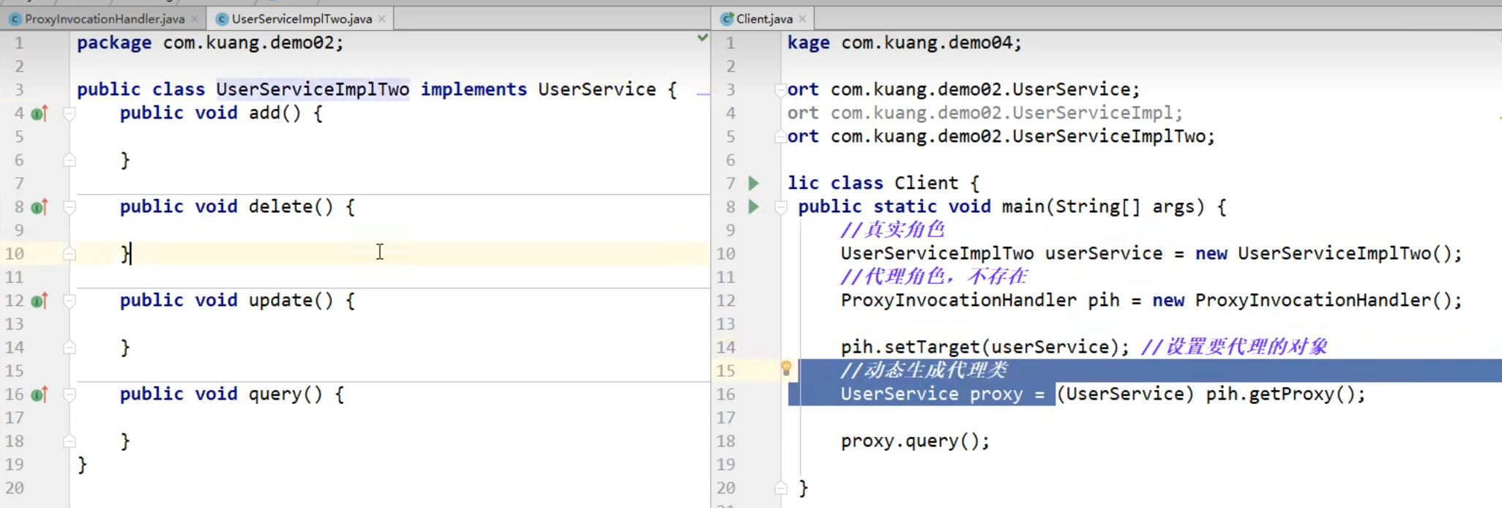Click the comment '//真实角色'

893,230
